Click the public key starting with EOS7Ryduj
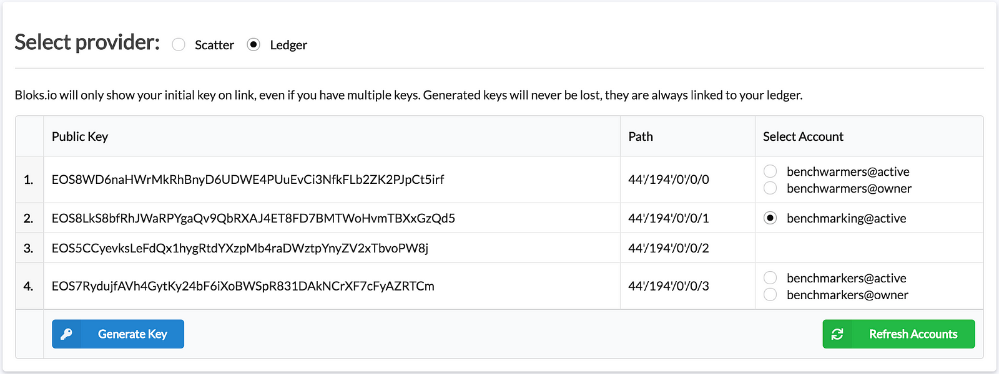This screenshot has height=374, width=999. [x=243, y=286]
